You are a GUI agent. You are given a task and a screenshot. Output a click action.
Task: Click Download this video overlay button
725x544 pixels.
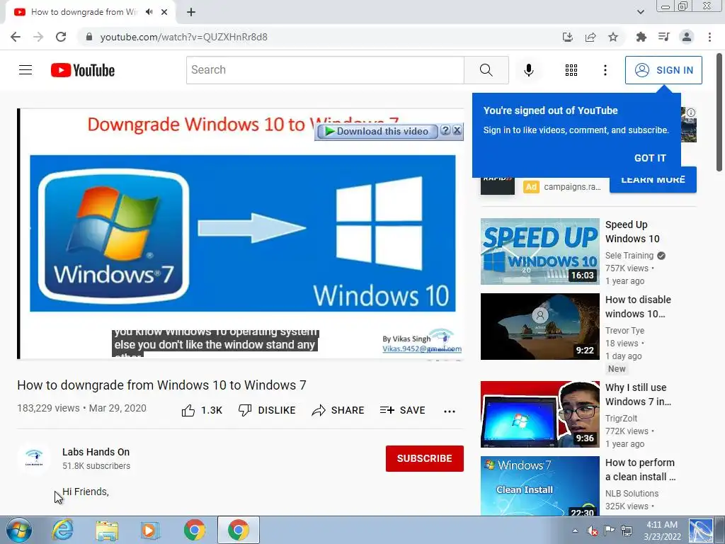[377, 131]
